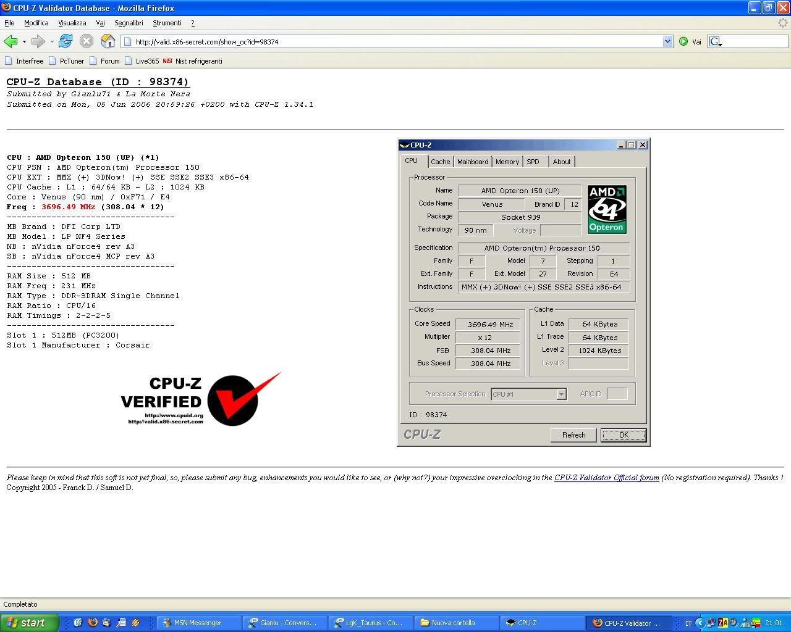This screenshot has height=632, width=791.
Task: Open the Forward history dropdown arrow
Action: (x=52, y=42)
